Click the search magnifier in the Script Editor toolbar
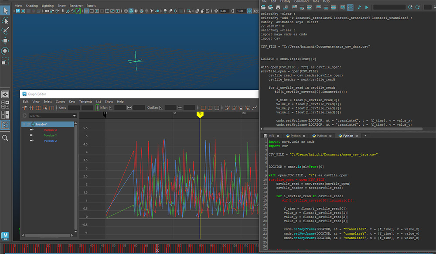The width and height of the screenshot is (436, 254). [x=410, y=7]
